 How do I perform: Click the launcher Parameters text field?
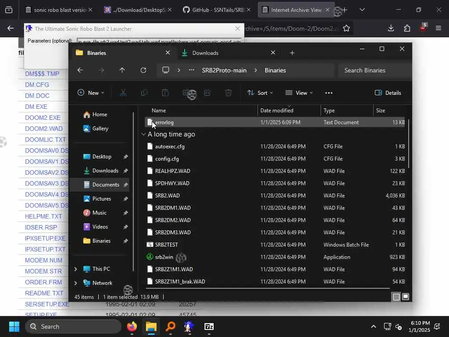159,41
